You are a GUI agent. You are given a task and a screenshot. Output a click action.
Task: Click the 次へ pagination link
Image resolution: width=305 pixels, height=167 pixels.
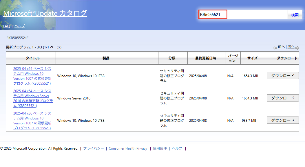(291, 47)
